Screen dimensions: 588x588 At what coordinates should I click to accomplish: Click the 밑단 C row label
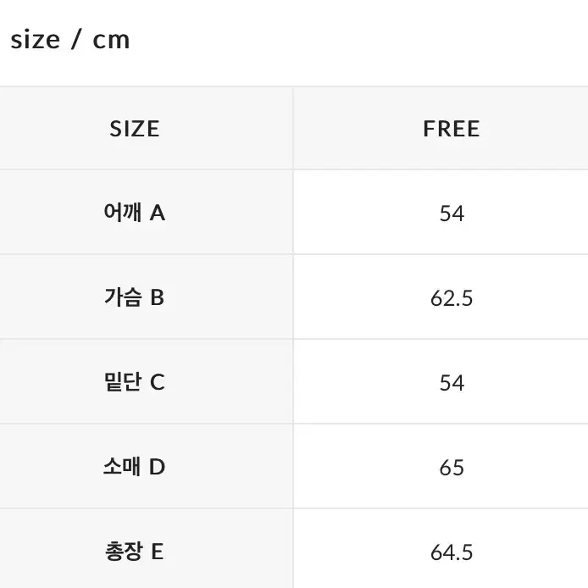pos(135,382)
